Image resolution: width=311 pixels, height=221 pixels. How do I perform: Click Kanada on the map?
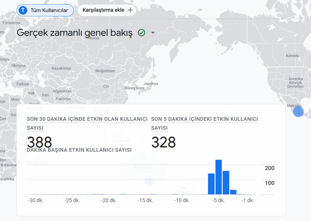point(292,56)
